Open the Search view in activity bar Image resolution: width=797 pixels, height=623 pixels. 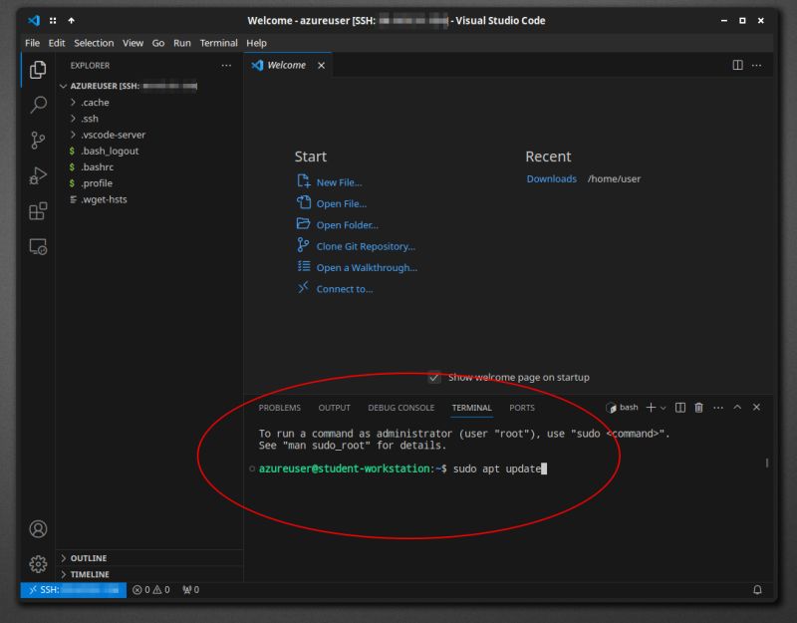38,105
